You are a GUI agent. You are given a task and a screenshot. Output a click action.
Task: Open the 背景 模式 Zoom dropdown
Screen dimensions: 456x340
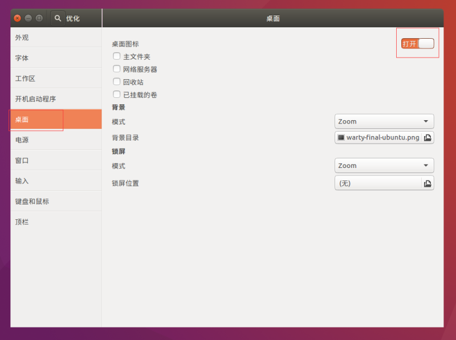pyautogui.click(x=384, y=121)
